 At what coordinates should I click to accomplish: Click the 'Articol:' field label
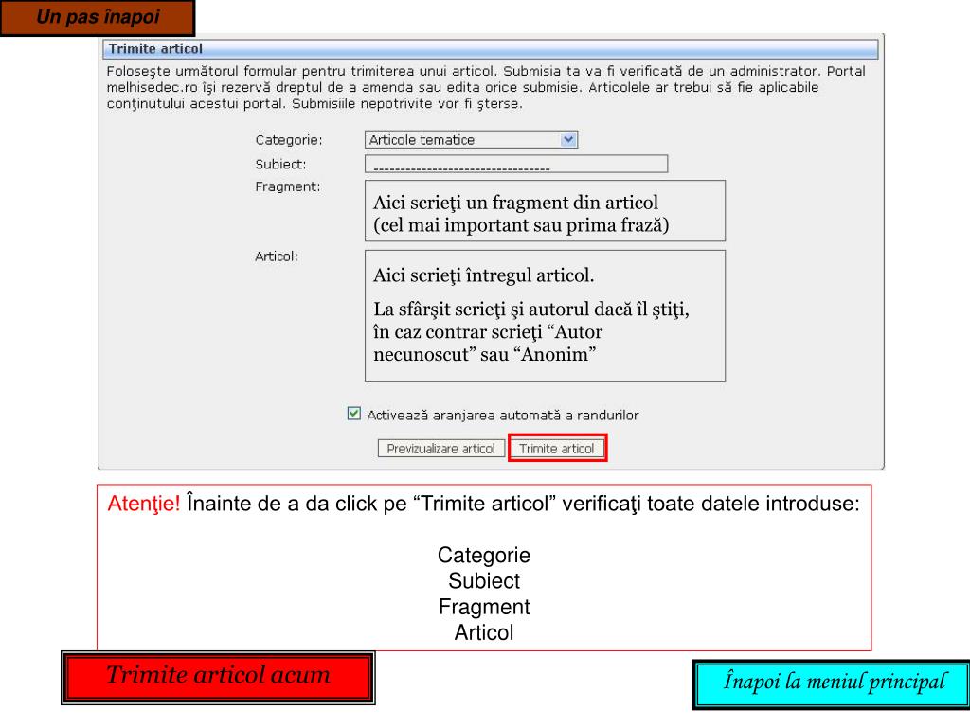point(277,257)
